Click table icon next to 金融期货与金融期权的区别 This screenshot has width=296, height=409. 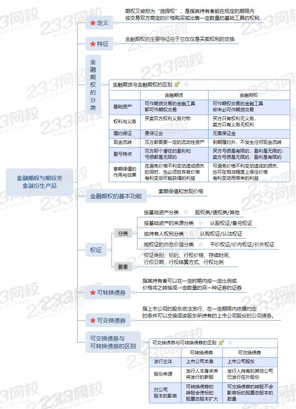pos(177,84)
